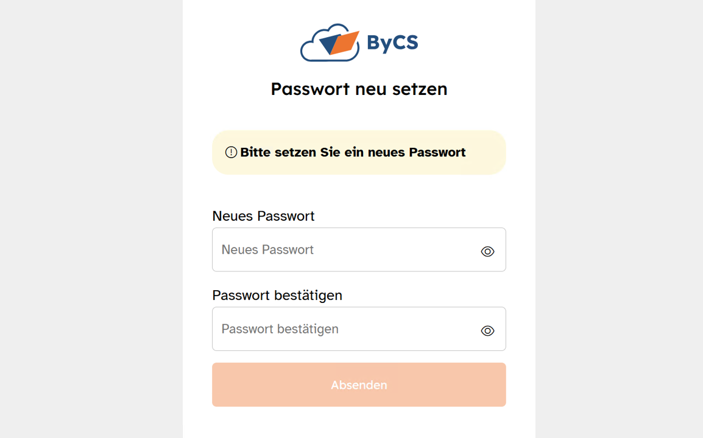Focus the Neues Passwort input field
Viewport: 703px width, 438px height.
click(x=347, y=249)
